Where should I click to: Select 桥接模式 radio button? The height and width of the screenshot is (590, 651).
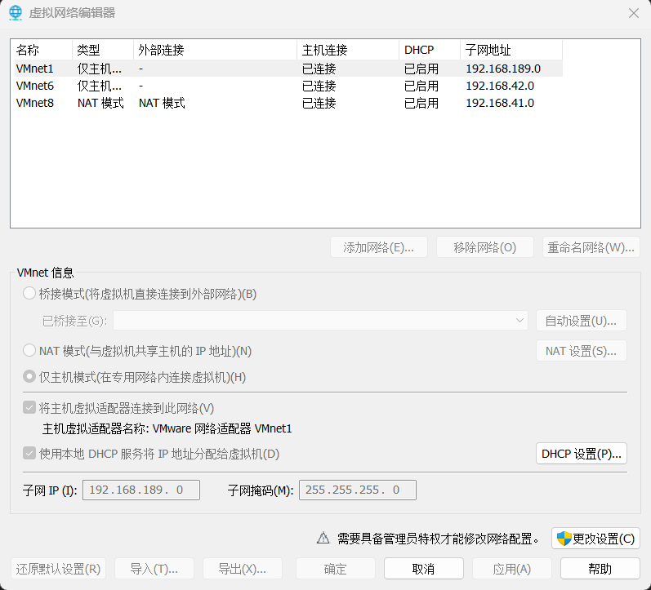[29, 294]
